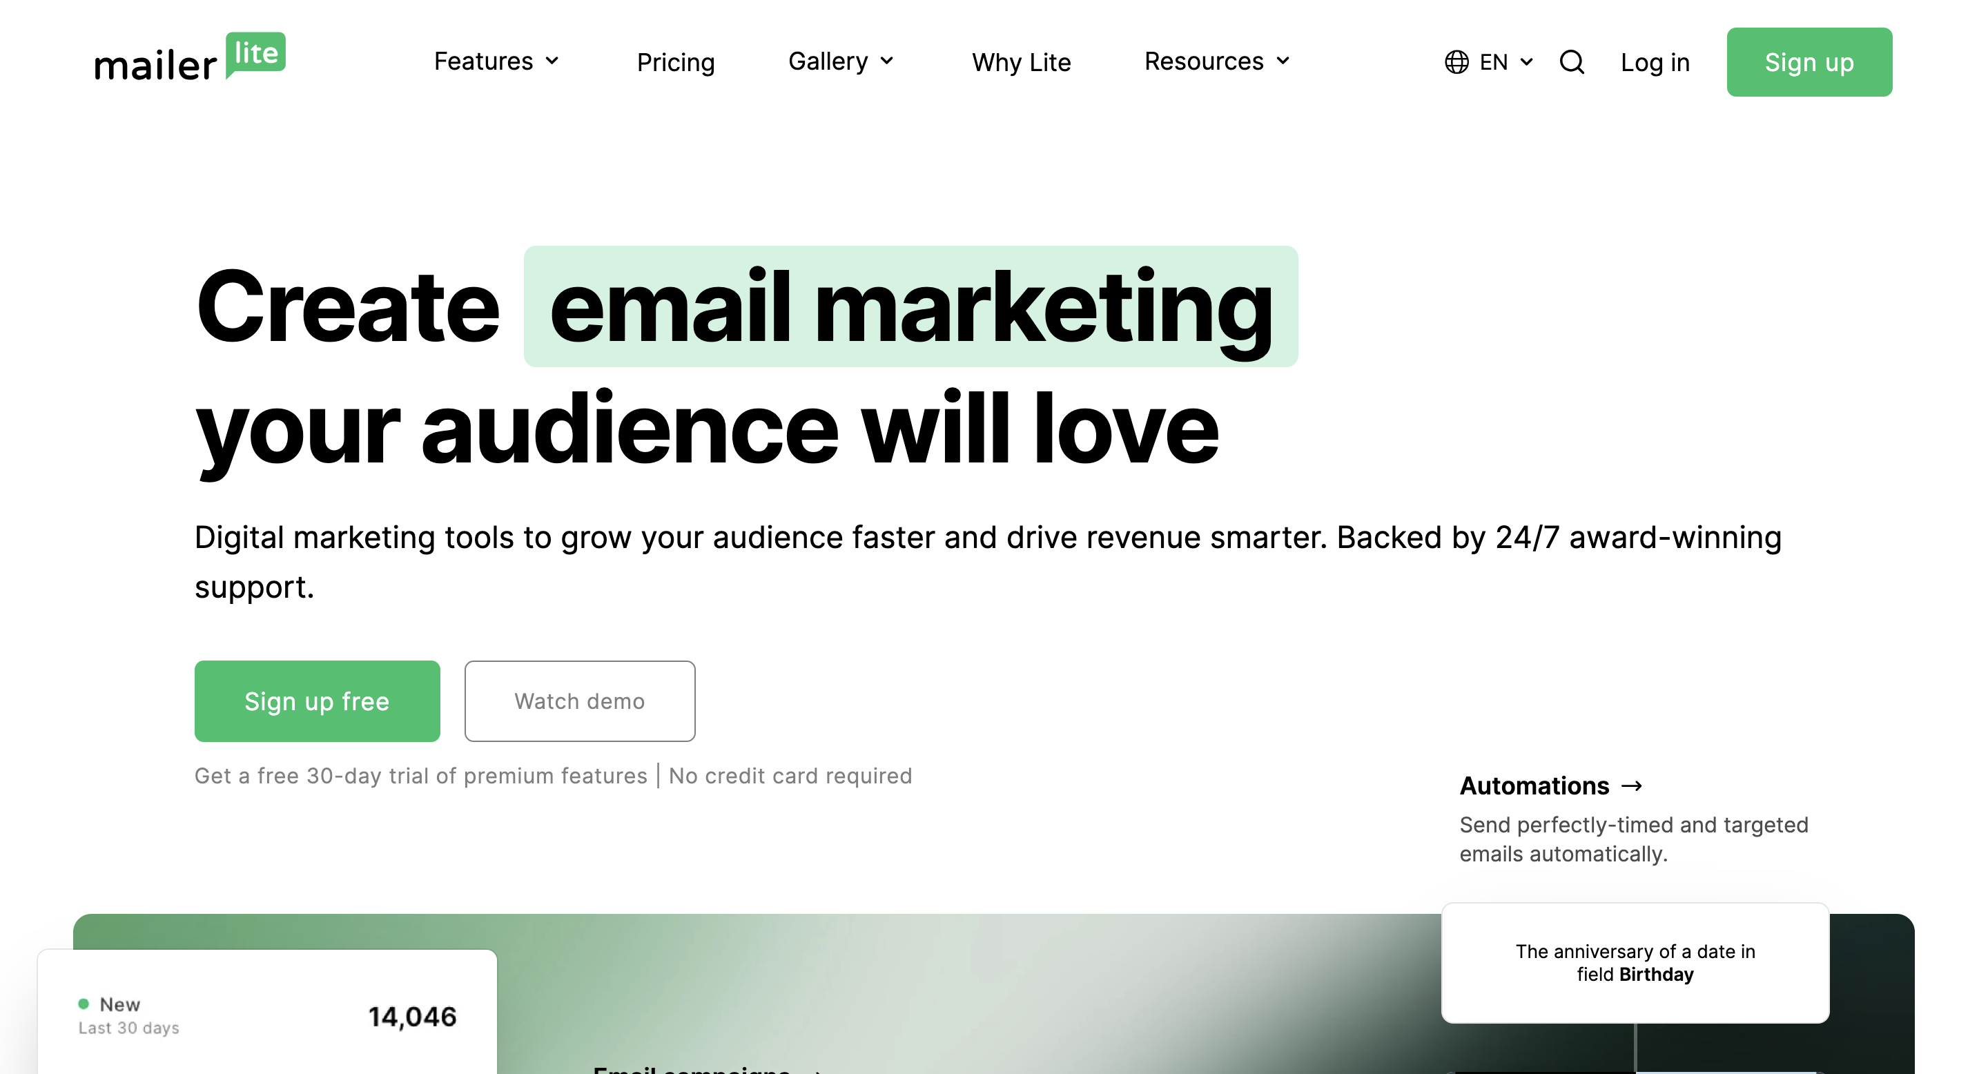The image size is (1988, 1074).
Task: Expand the Gallery dropdown menu
Action: [841, 61]
